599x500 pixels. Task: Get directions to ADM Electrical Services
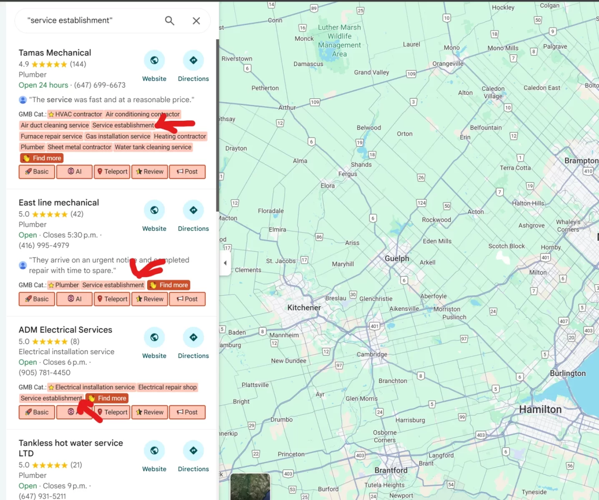[193, 337]
